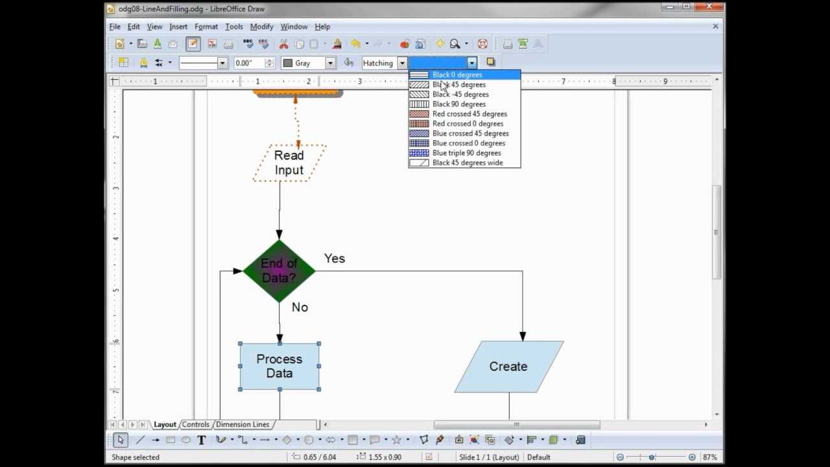Click the Open file icon

[142, 44]
